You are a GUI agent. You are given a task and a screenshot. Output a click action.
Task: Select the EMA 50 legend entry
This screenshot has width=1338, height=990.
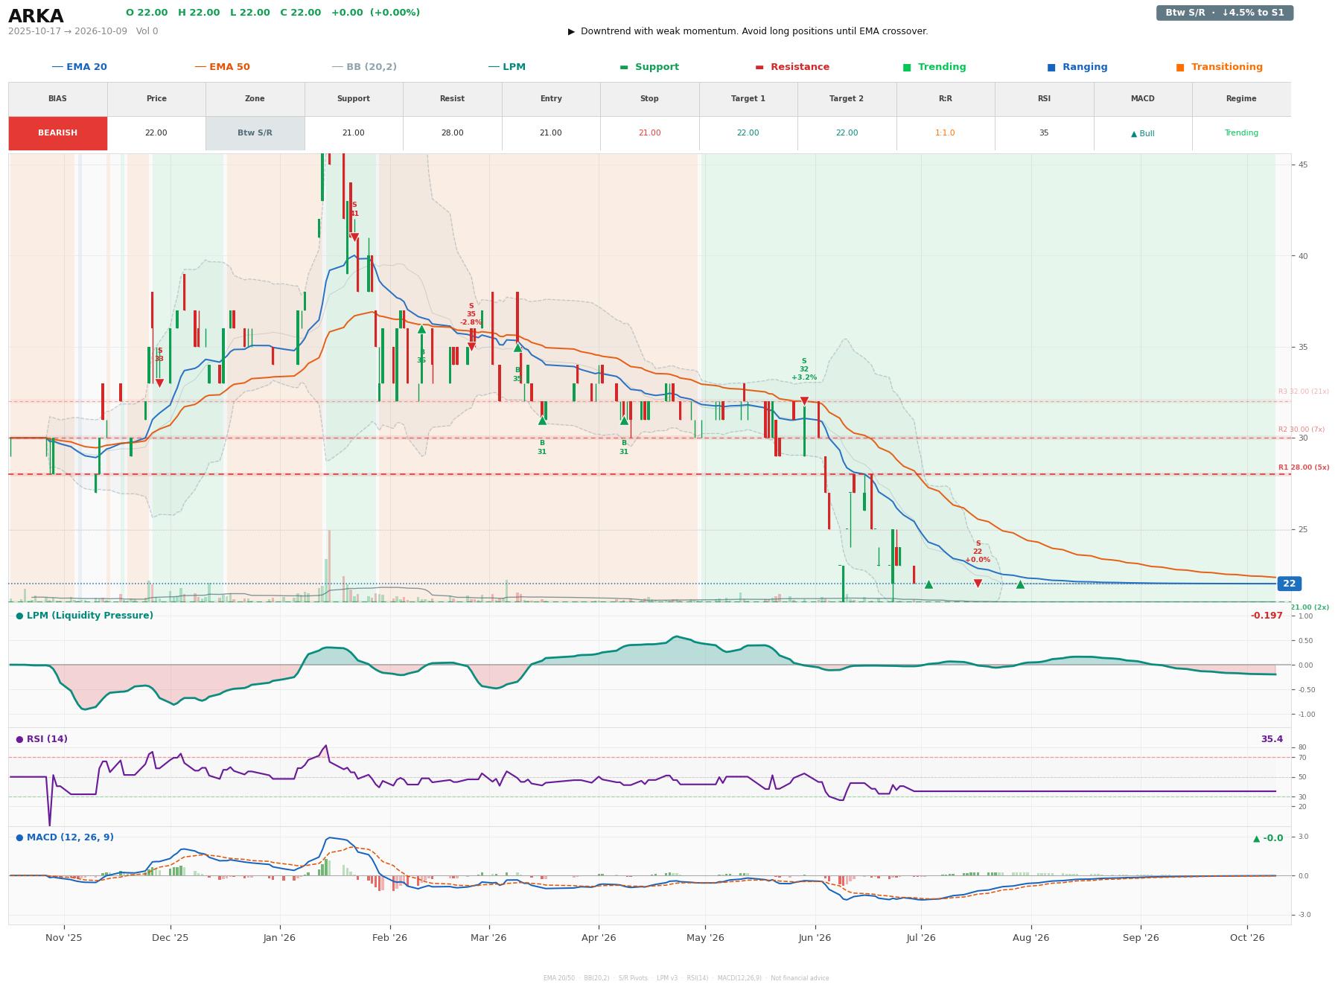pos(222,67)
